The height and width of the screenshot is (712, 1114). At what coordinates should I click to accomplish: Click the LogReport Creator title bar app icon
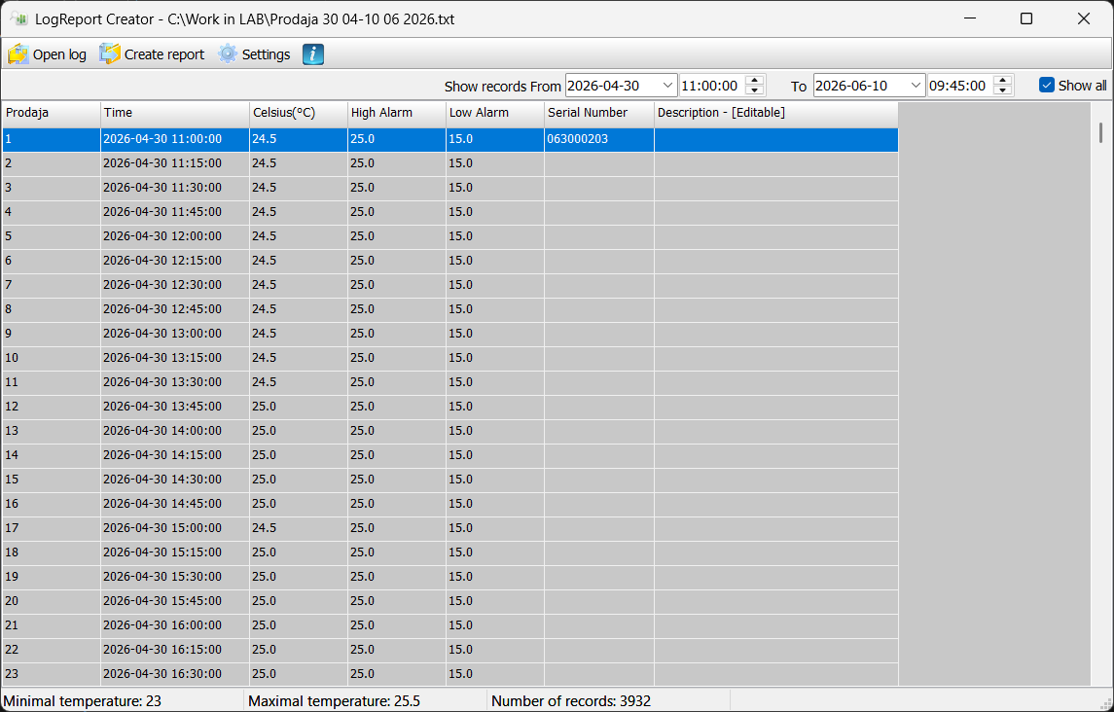[19, 18]
